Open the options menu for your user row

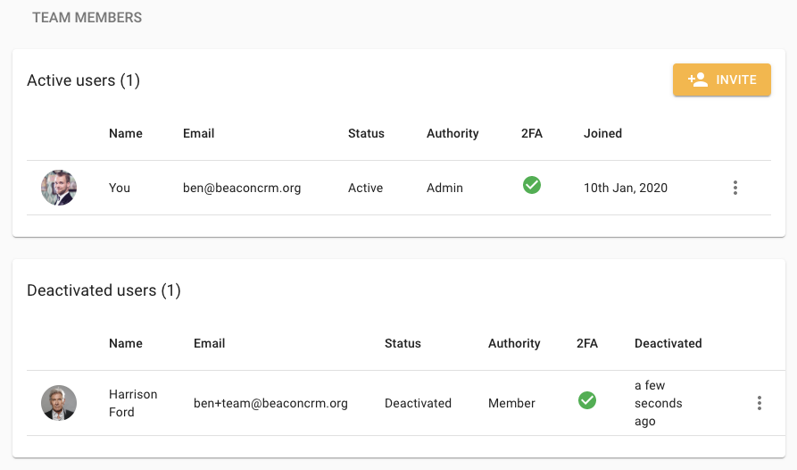pyautogui.click(x=735, y=188)
